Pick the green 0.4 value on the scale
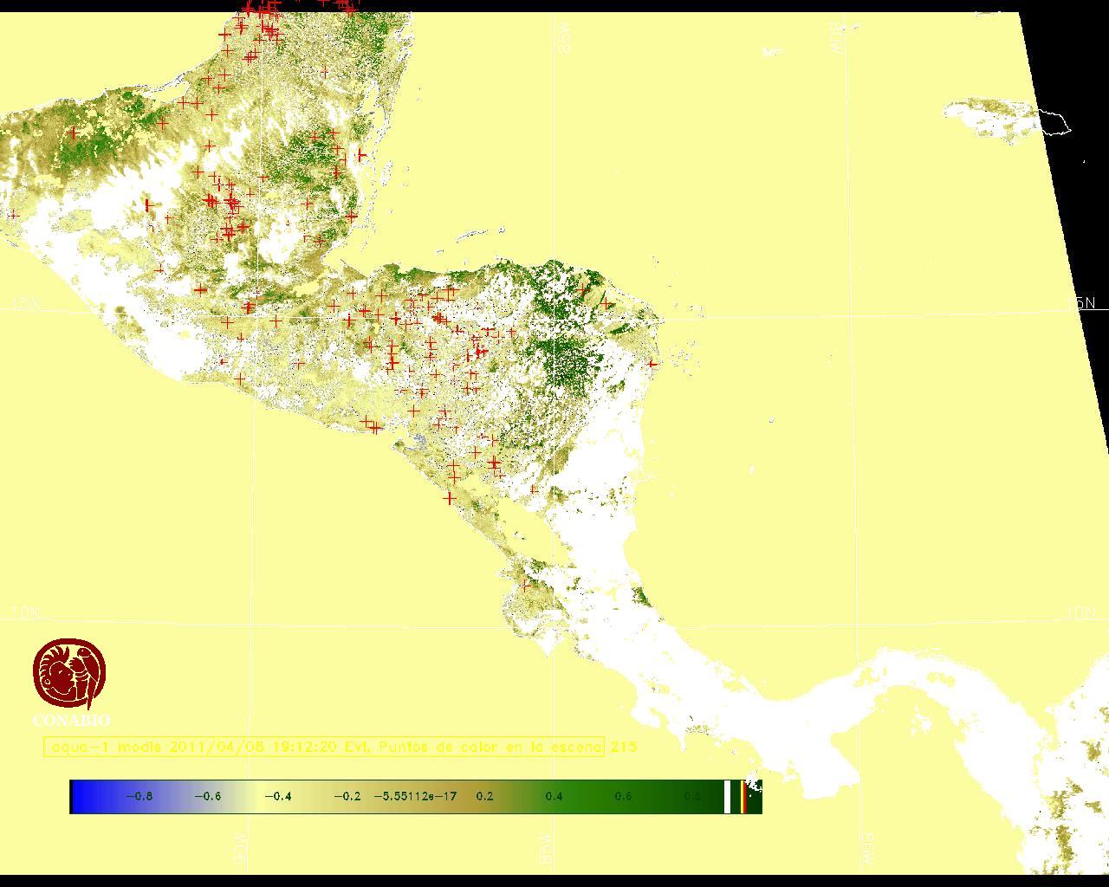 point(554,796)
